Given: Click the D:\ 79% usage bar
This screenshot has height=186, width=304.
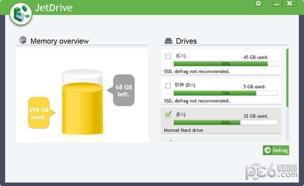Looking at the screenshot, I should pos(225,93).
